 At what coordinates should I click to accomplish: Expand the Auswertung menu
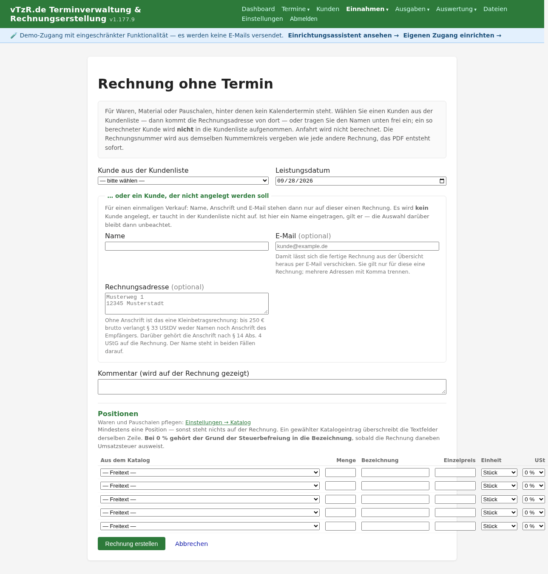point(456,9)
